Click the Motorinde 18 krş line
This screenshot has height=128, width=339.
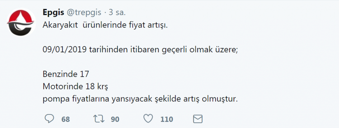(75, 87)
